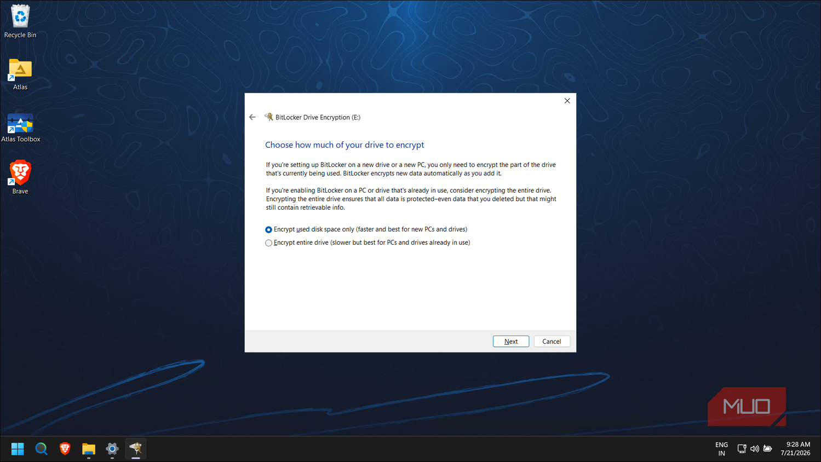Select the Atlas folder shortcut on desktop
Image resolution: width=821 pixels, height=462 pixels.
(20, 74)
